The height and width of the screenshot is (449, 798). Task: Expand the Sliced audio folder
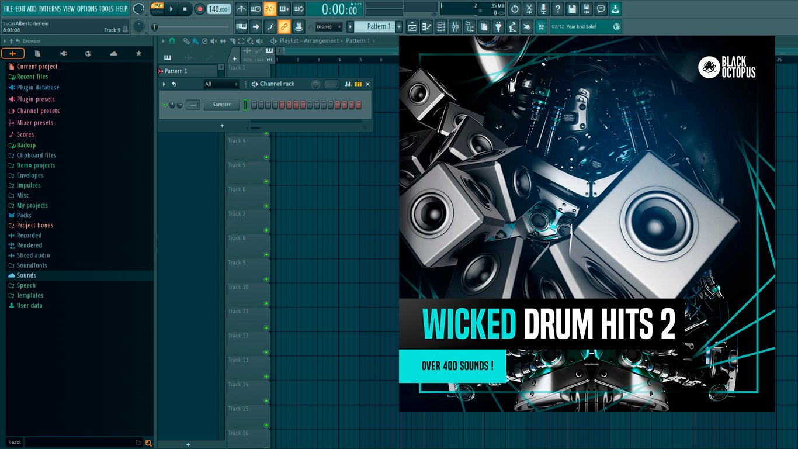click(x=33, y=255)
